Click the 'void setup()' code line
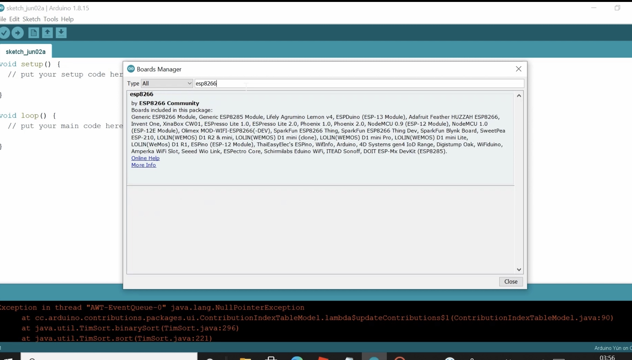Viewport: 632px width, 360px height. pyautogui.click(x=30, y=64)
